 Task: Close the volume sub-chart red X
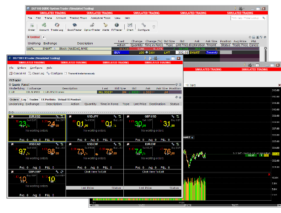pyautogui.click(x=269, y=175)
